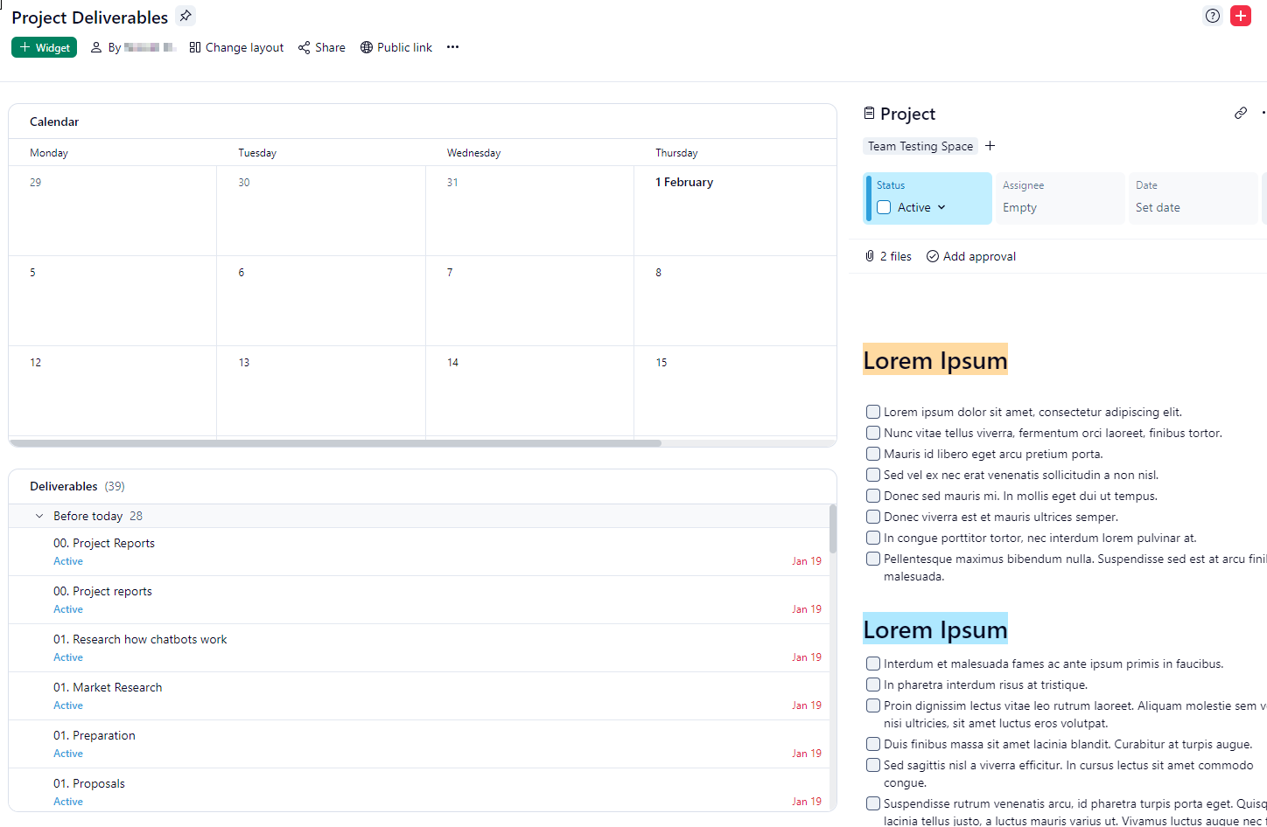This screenshot has width=1267, height=827.
Task: Open the Public link option
Action: tap(396, 47)
